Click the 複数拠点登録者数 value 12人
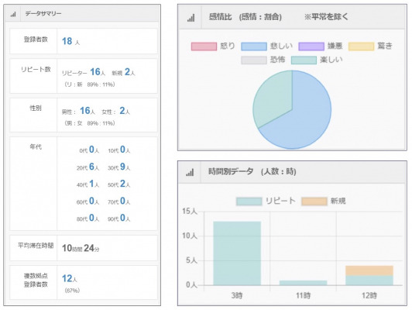This screenshot has height=310, width=412. tap(70, 278)
